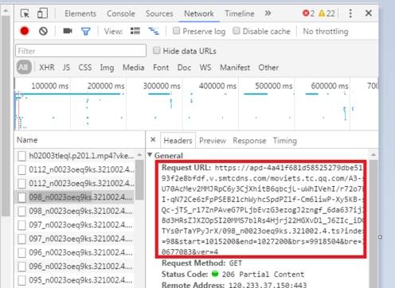Toggle the filter funnel icon
The image size is (395, 288).
(x=86, y=32)
